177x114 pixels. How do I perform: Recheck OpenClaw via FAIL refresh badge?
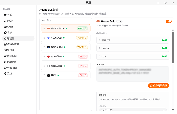[x=83, y=57]
